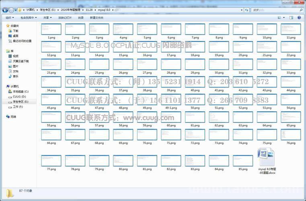This screenshot has height=201, width=306.
Task: Click the 刻录 button
Action: [81, 18]
